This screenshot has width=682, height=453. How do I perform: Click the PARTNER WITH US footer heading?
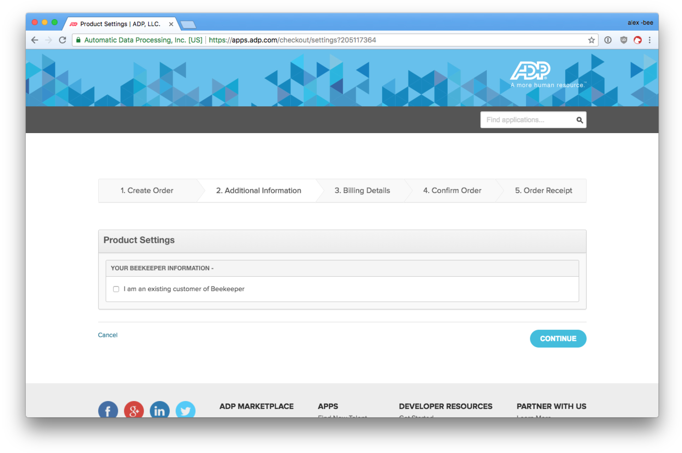(x=551, y=406)
